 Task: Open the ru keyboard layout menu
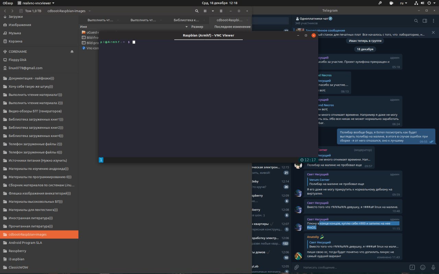[x=403, y=3]
